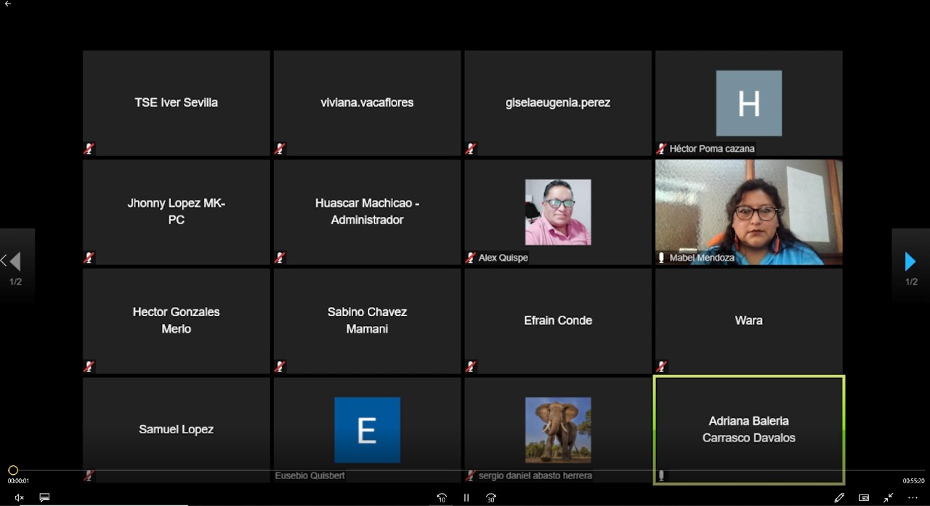Go to next participant page arrow
The height and width of the screenshot is (506, 930).
tap(910, 261)
